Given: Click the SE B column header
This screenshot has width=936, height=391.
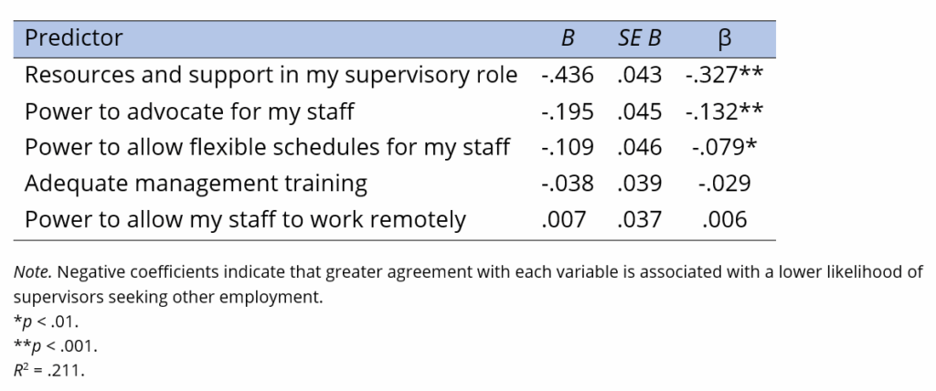Looking at the screenshot, I should (x=639, y=38).
